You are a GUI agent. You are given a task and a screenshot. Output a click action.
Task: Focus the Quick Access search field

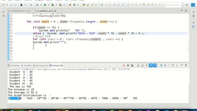click(173, 5)
